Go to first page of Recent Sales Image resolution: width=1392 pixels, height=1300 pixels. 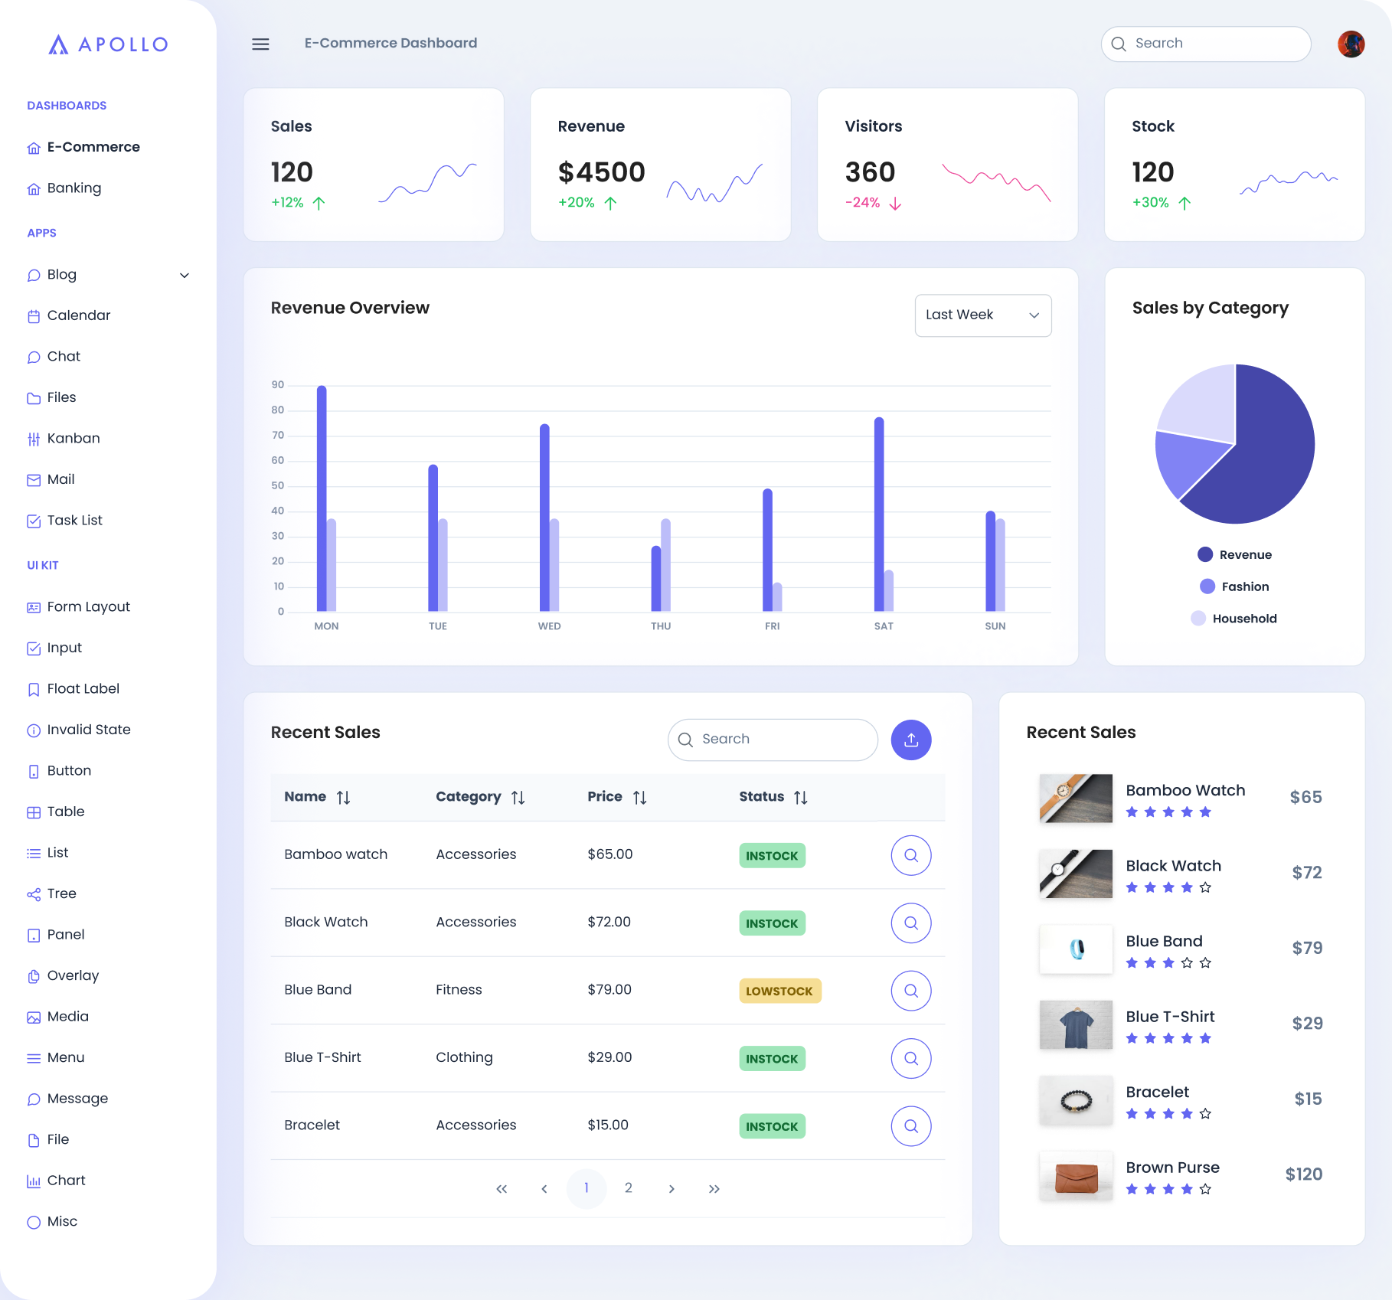pos(502,1189)
